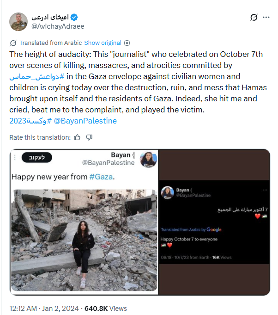Viewport: 278px width, 315px height.
Task: Click the @AvichayAdraee handle
Action: [x=57, y=26]
